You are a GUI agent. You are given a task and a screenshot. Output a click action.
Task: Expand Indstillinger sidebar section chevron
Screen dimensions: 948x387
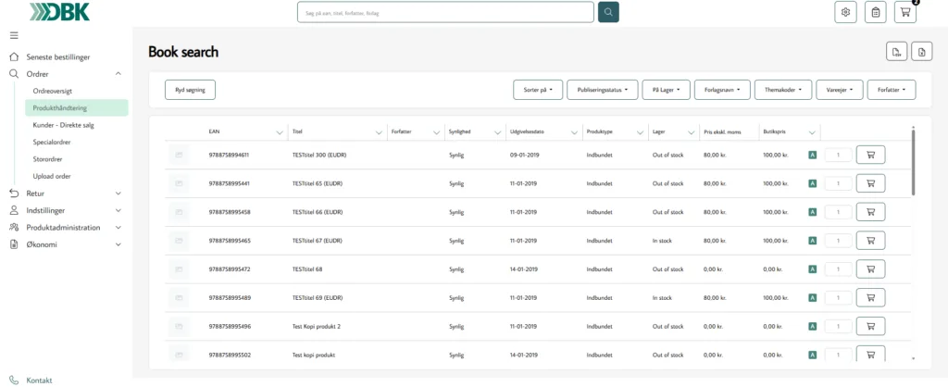(x=118, y=210)
